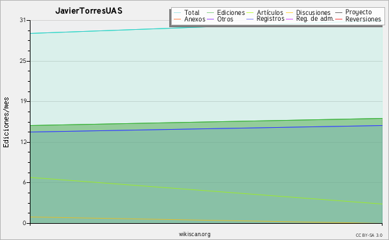Image resolution: width=389 pixels, height=240 pixels.
Task: Click the Reg. de adm. legend label
Action: point(315,19)
